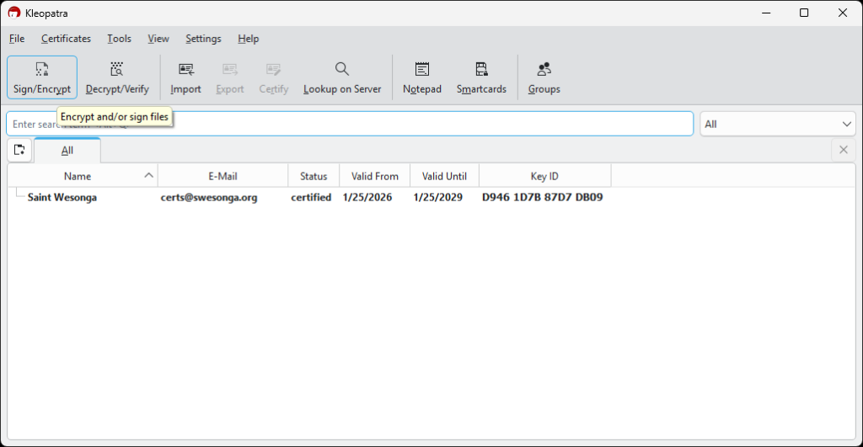
Task: Close the current tab with X button
Action: [843, 151]
